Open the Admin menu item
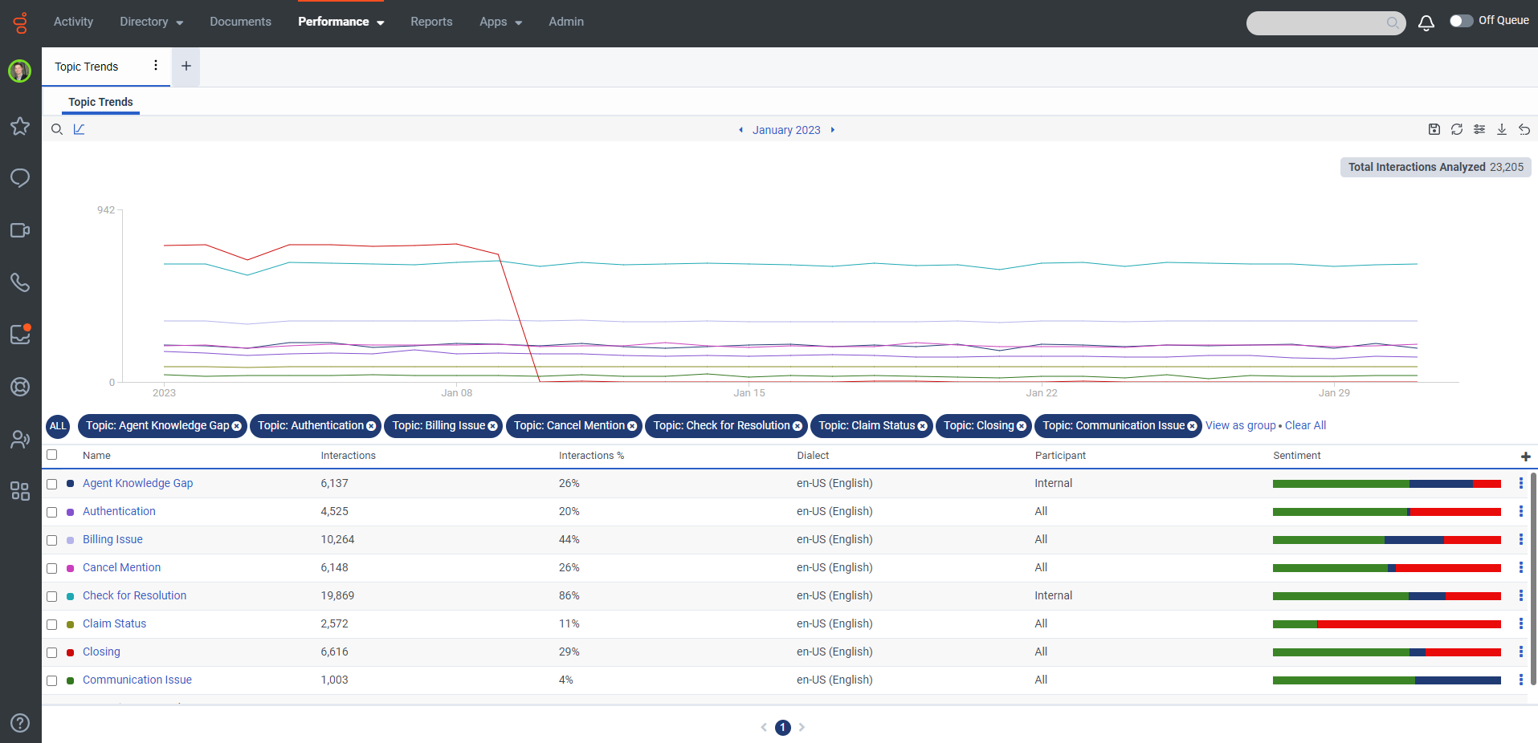 pyautogui.click(x=566, y=22)
